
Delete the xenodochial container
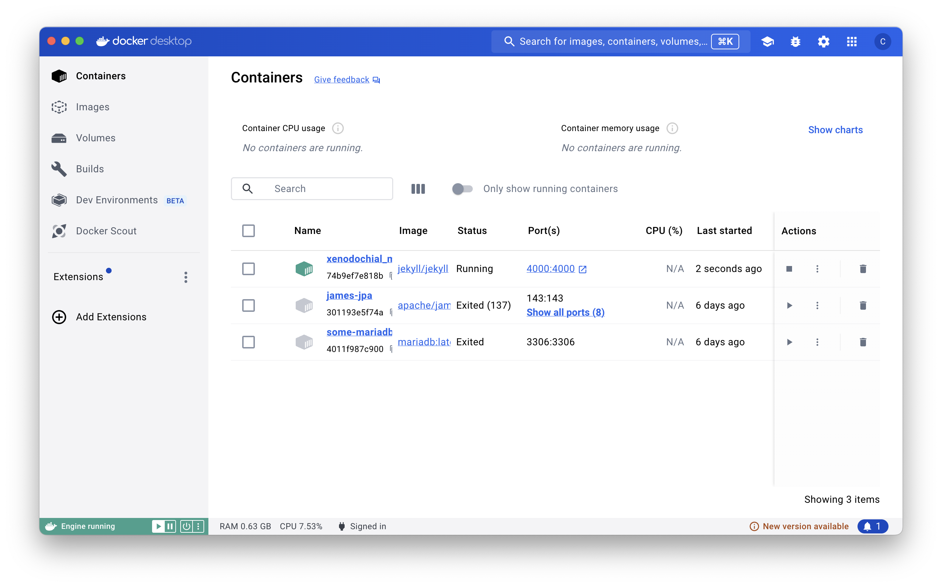[863, 268]
